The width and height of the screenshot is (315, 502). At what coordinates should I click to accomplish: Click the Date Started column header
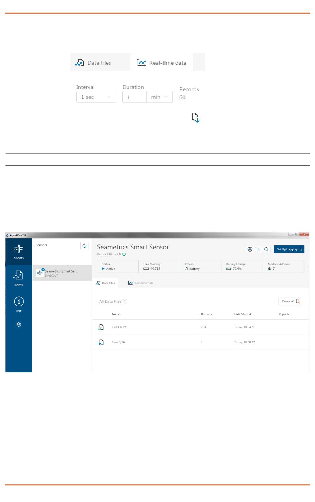pos(243,314)
